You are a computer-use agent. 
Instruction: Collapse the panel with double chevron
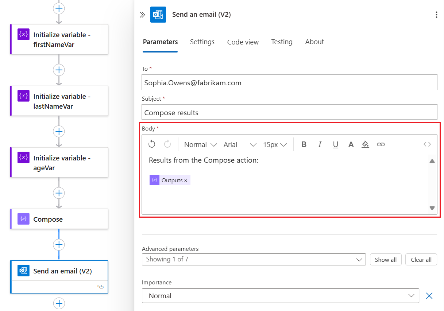pos(142,15)
